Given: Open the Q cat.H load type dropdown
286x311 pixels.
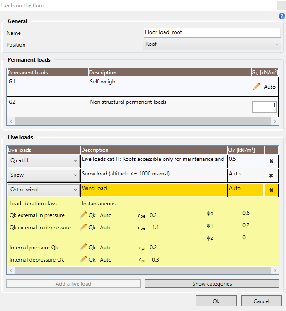Looking at the screenshot, I should tap(44, 160).
